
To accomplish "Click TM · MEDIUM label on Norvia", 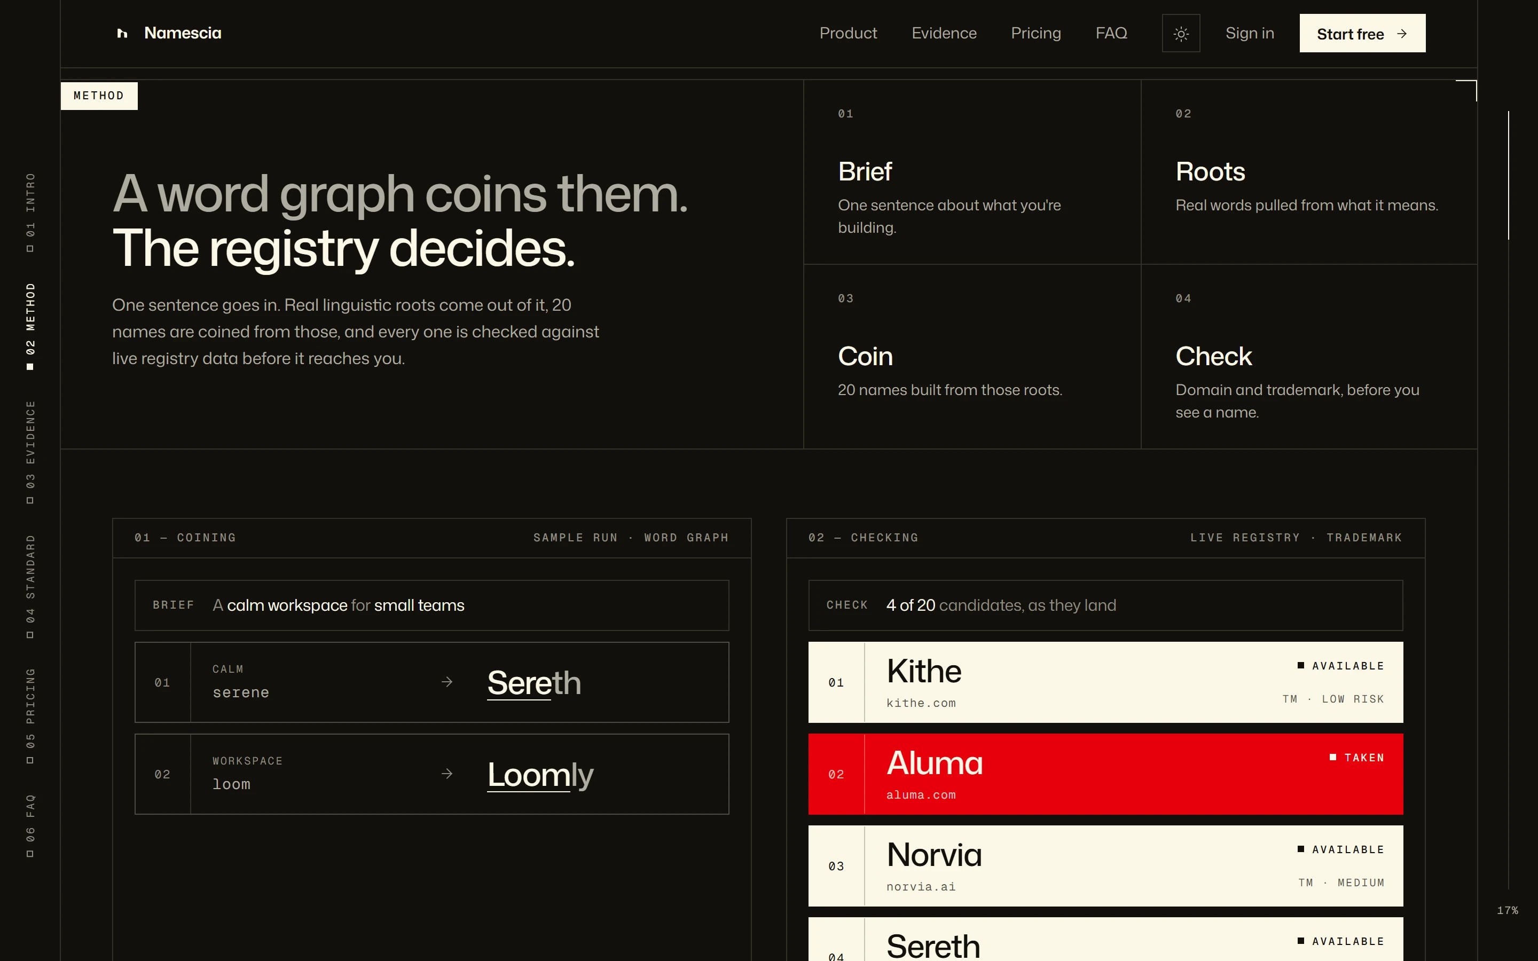I will [x=1341, y=883].
